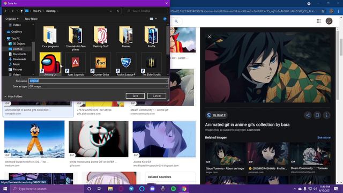Click the Google search magnifier icon

tap(176, 21)
